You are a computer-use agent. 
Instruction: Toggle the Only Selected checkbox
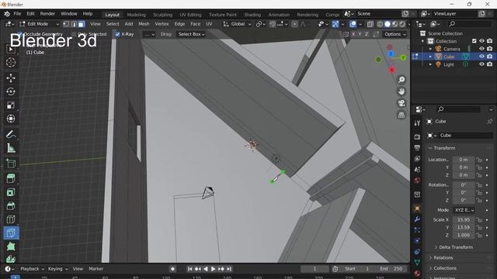pyautogui.click(x=75, y=34)
